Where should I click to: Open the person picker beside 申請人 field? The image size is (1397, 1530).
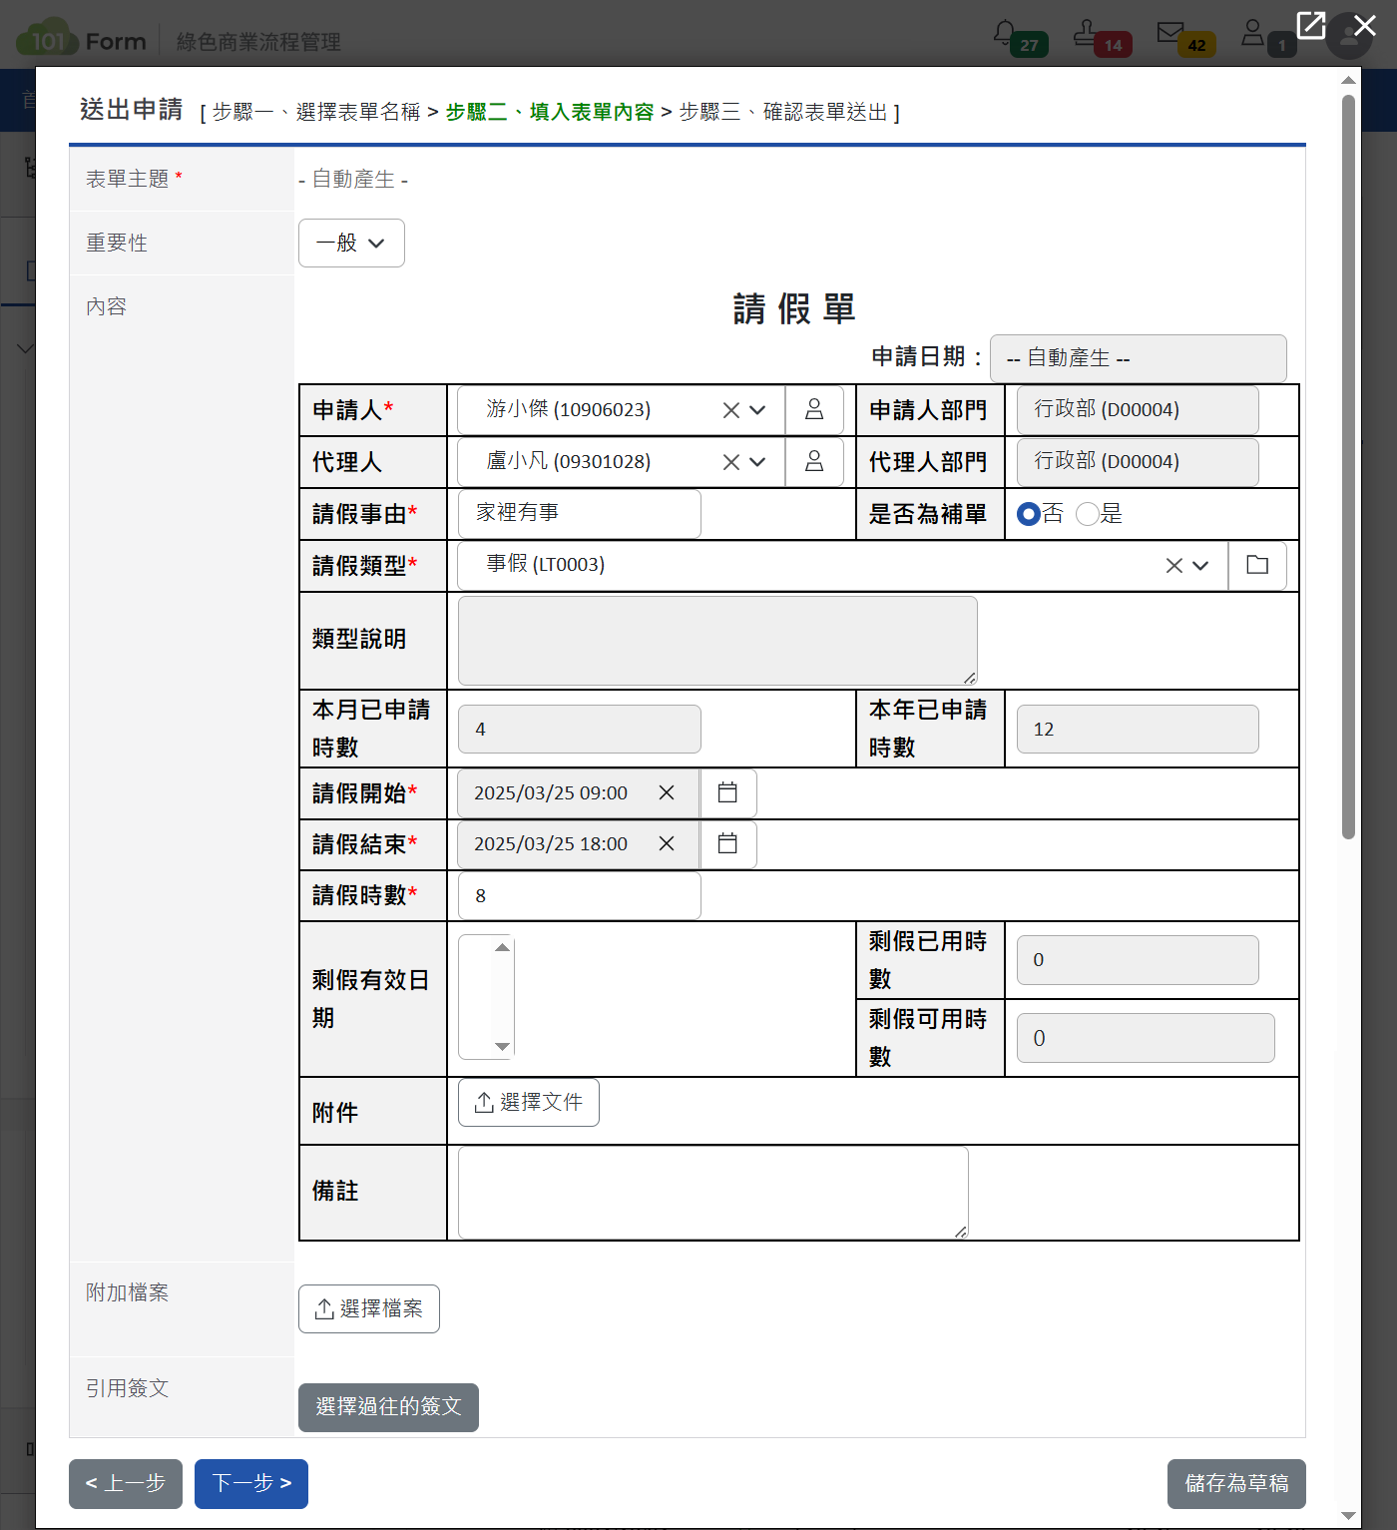[x=814, y=409]
